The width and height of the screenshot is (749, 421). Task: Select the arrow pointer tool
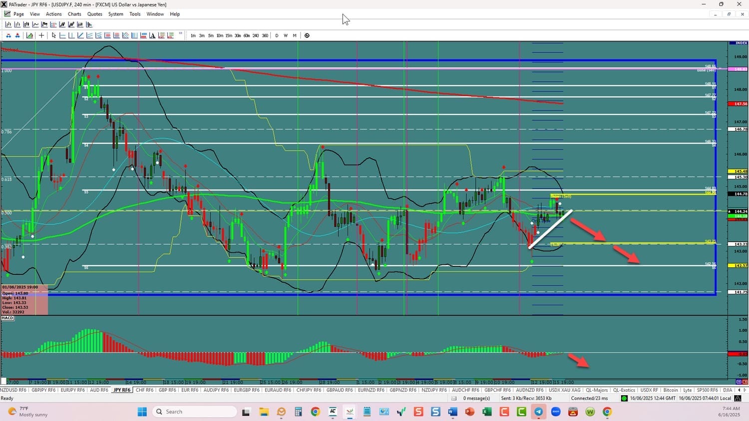(54, 35)
